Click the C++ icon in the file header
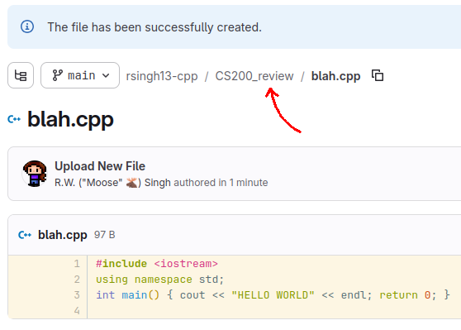The image size is (461, 330). [25, 235]
